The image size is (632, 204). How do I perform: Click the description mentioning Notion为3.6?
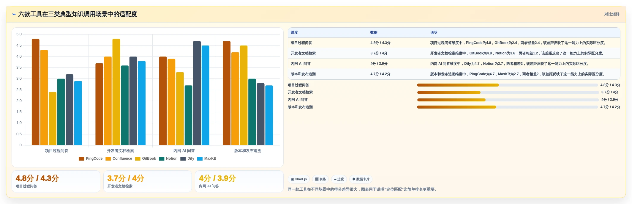point(517,54)
